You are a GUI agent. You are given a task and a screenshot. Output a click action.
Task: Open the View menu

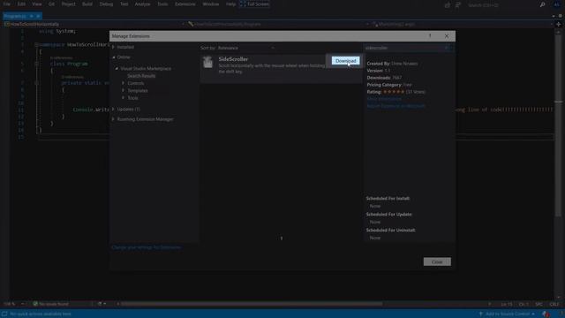[x=37, y=4]
